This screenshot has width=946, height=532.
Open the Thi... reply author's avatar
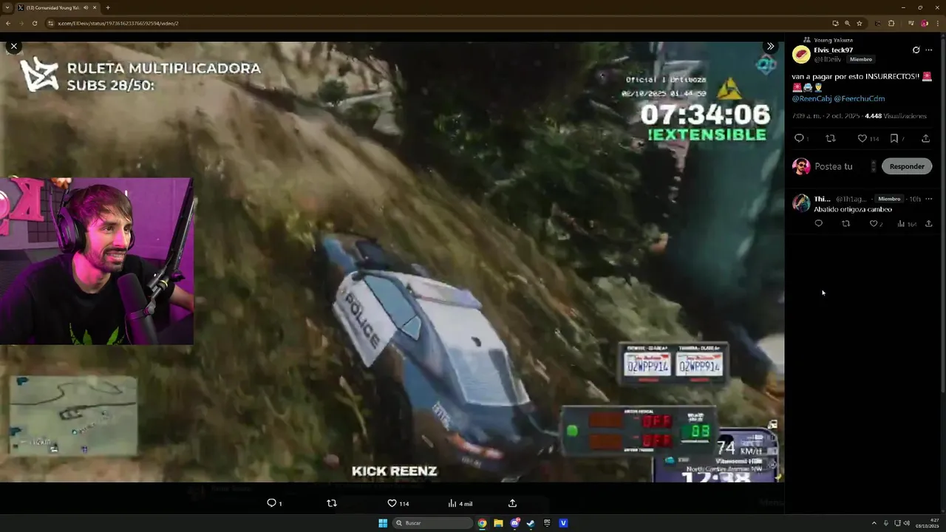tap(801, 202)
